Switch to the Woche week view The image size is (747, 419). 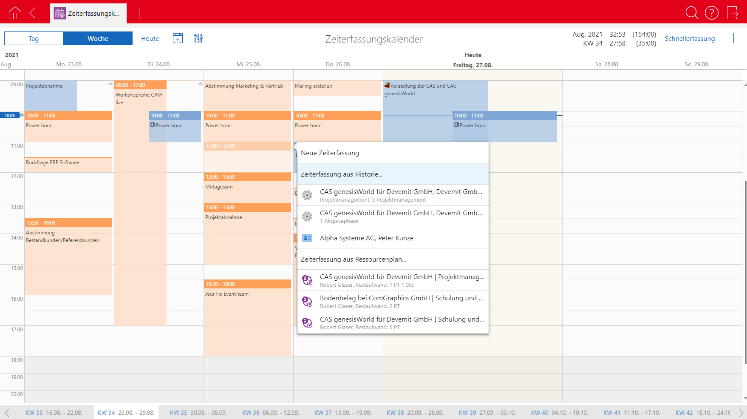98,38
